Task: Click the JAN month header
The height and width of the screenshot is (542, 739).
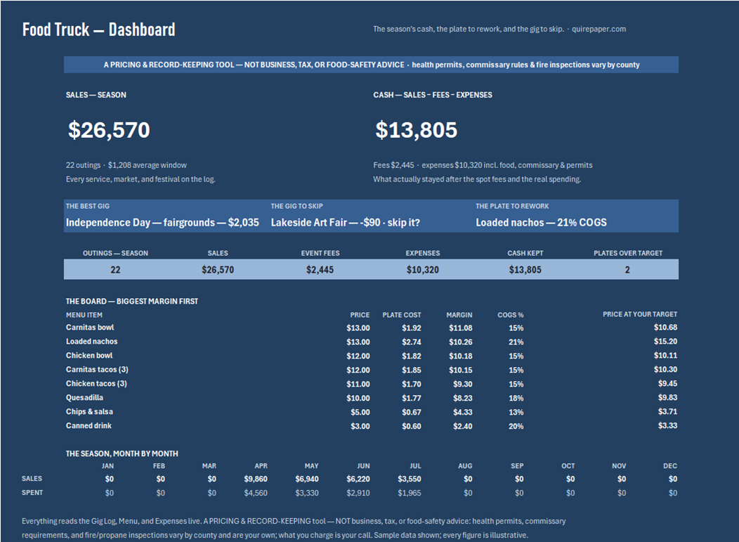Action: tap(107, 465)
